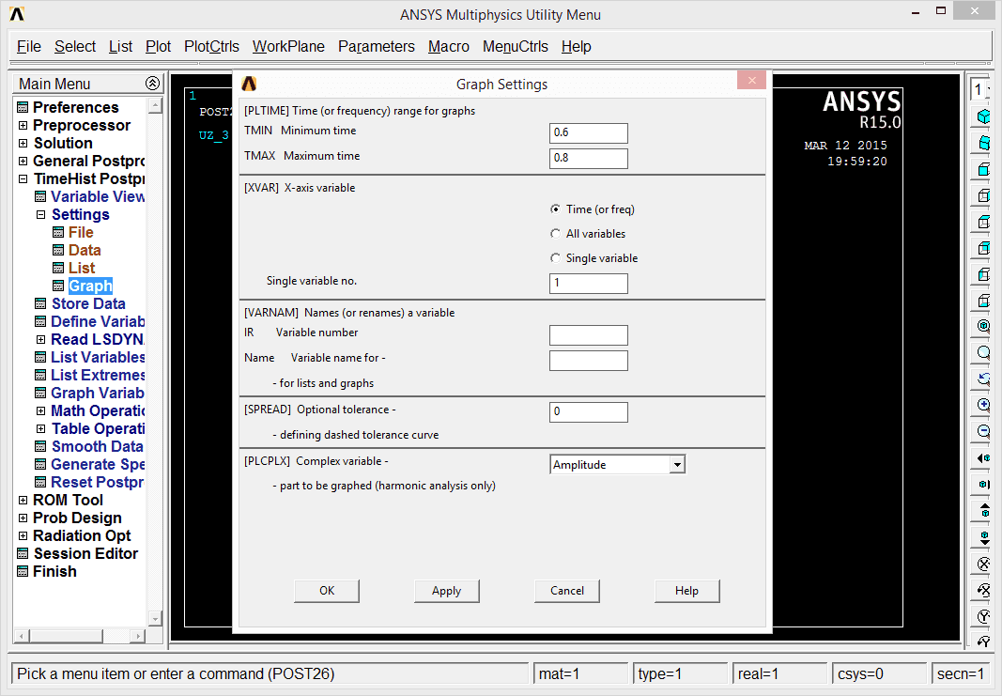Image resolution: width=1002 pixels, height=696 pixels.
Task: Activate the box zoom magnifier tool
Action: click(983, 352)
